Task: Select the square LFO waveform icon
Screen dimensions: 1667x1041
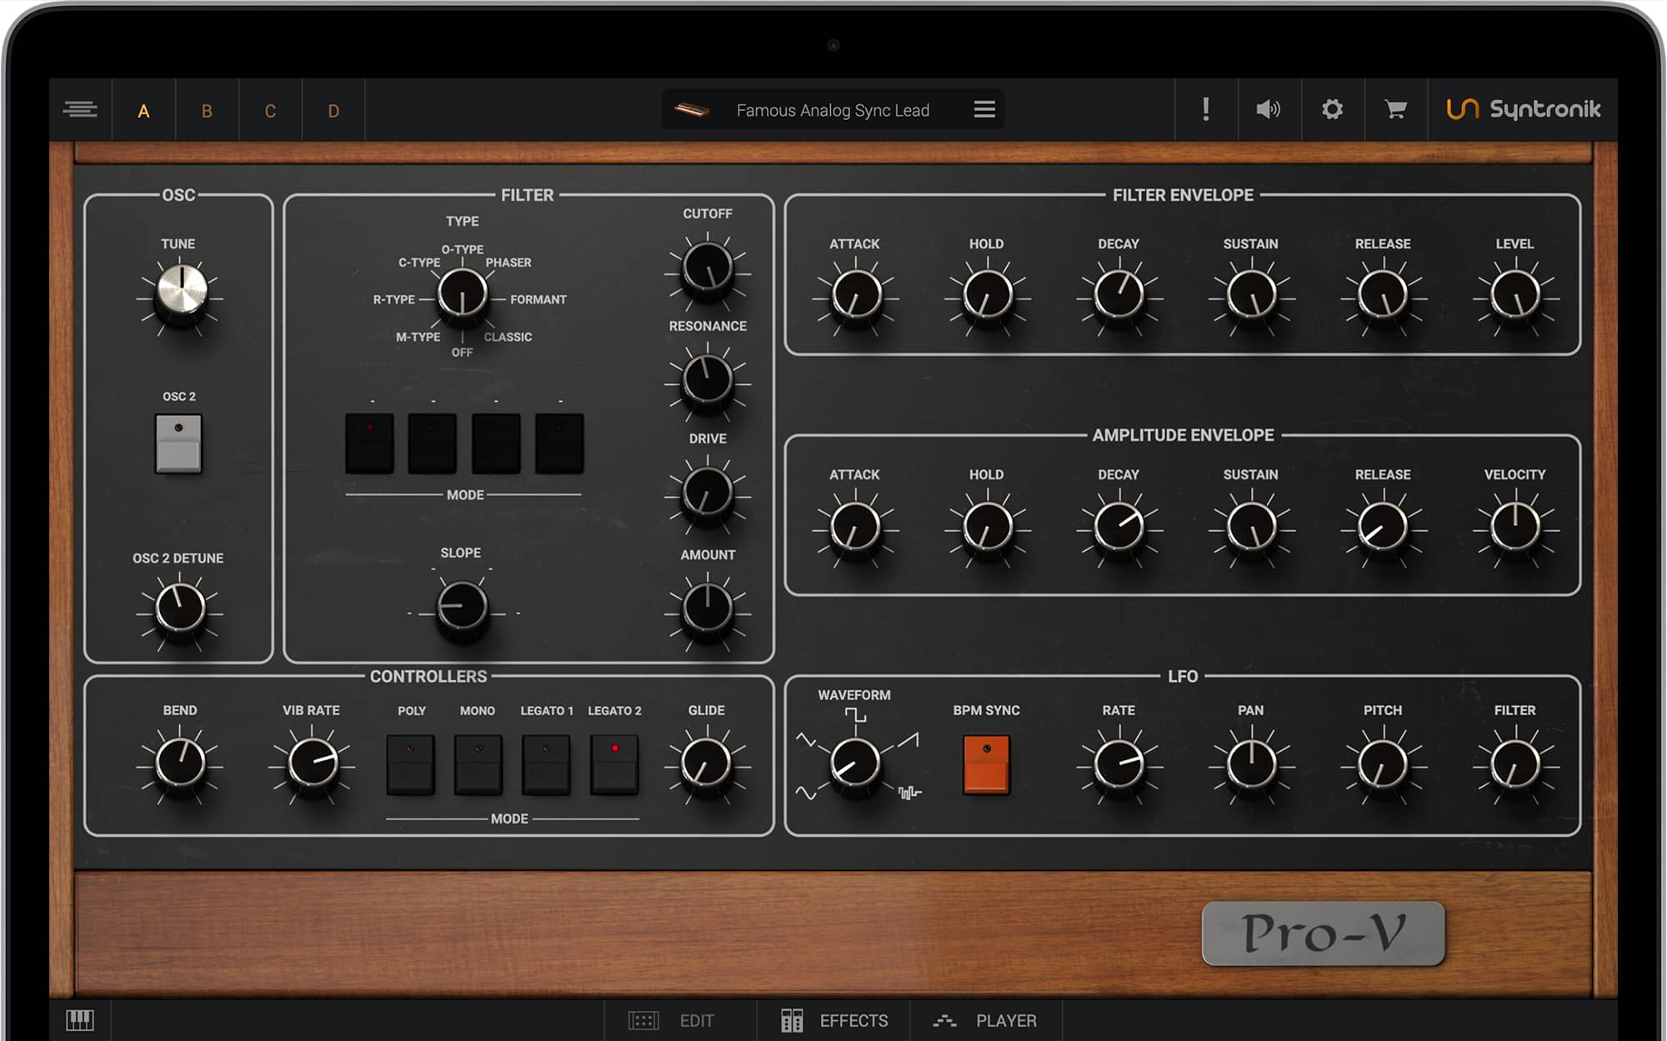Action: (x=855, y=715)
